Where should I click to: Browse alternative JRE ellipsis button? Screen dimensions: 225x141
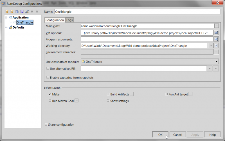pyautogui.click(x=216, y=68)
